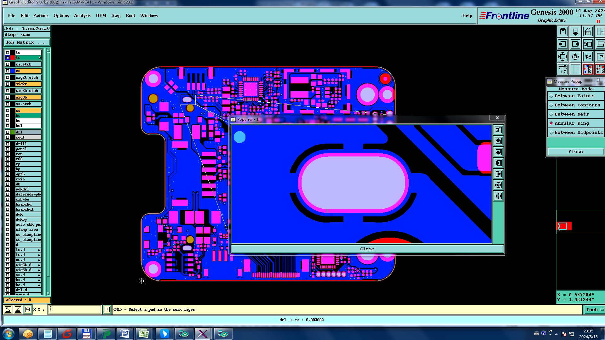
Task: Open the Inch units dropdown
Action: click(x=595, y=309)
